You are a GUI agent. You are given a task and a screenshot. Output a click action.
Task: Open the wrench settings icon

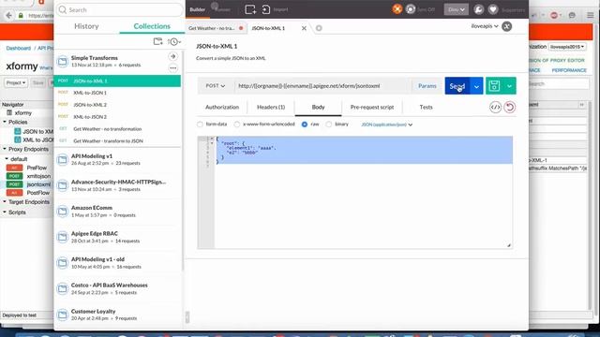point(478,9)
